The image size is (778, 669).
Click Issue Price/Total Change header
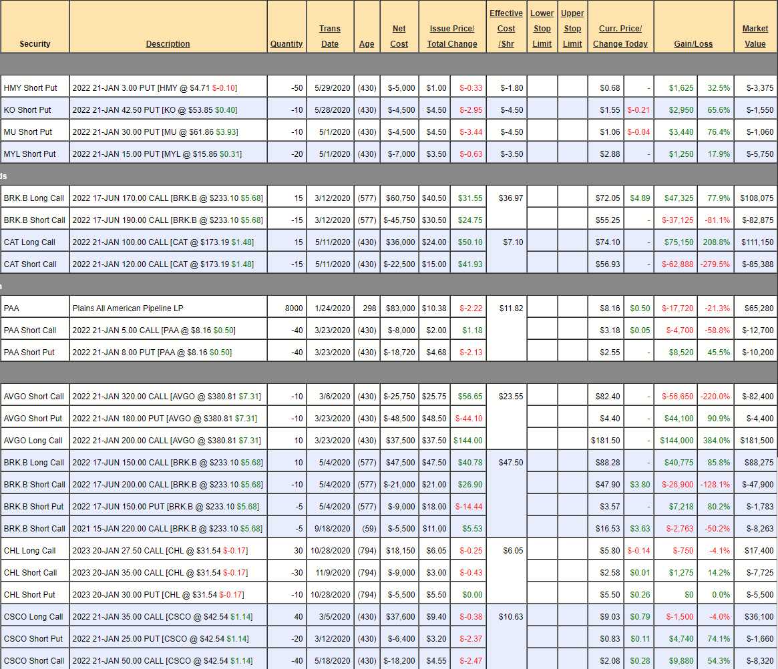452,36
